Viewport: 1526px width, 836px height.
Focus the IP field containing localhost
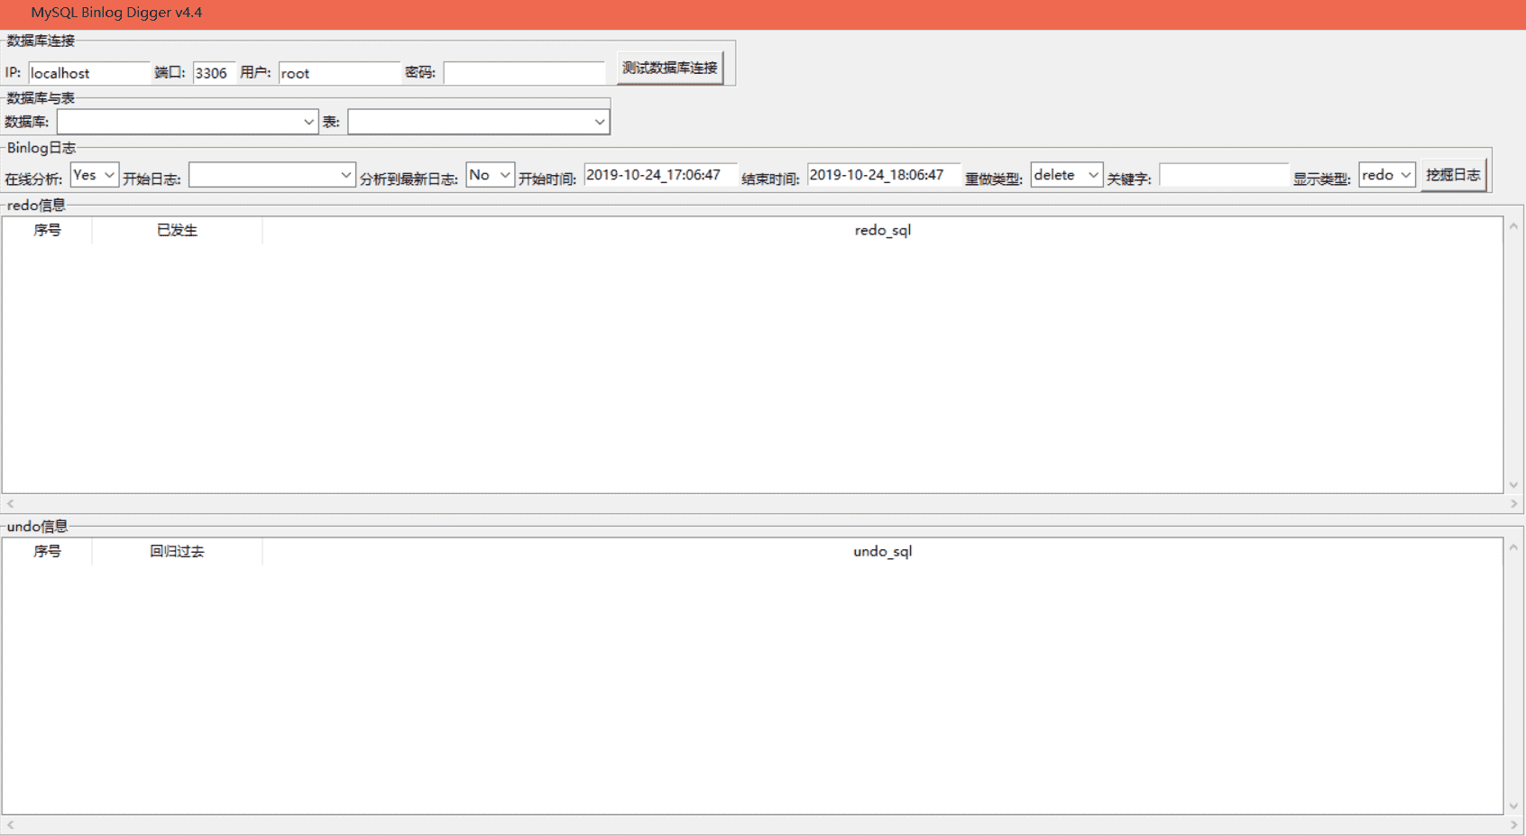tap(89, 73)
